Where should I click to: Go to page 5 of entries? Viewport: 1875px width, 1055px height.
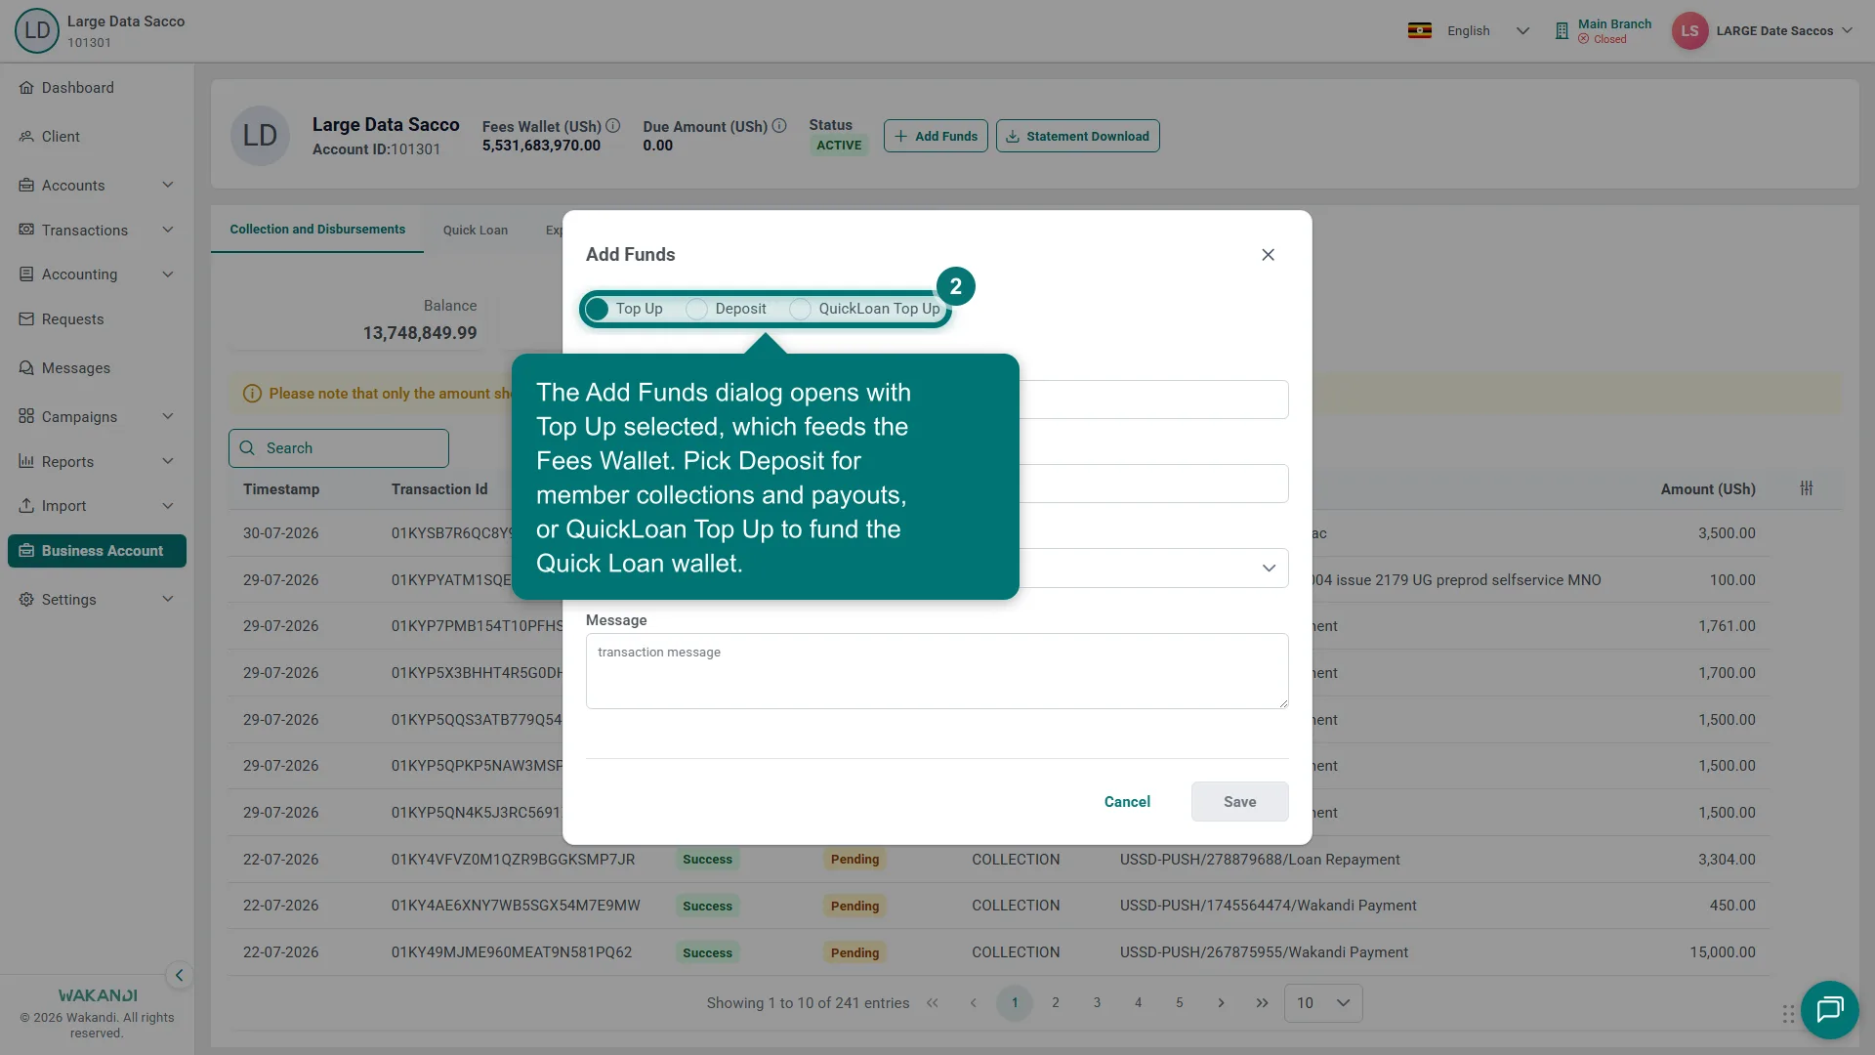point(1180,1003)
